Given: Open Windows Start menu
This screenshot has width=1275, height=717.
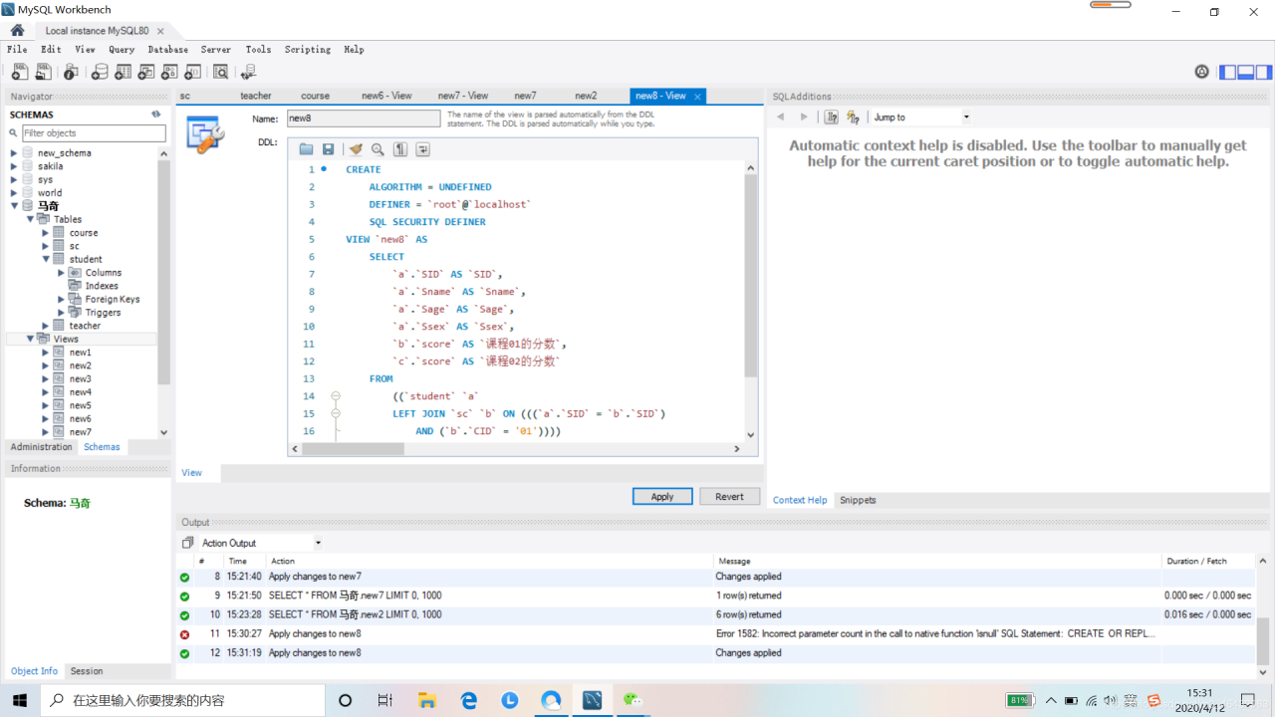Looking at the screenshot, I should (x=20, y=700).
